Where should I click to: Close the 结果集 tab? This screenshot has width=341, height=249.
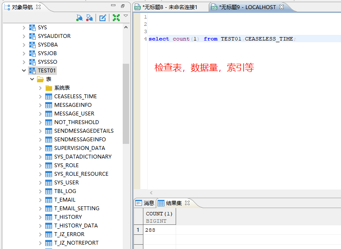tap(187, 203)
